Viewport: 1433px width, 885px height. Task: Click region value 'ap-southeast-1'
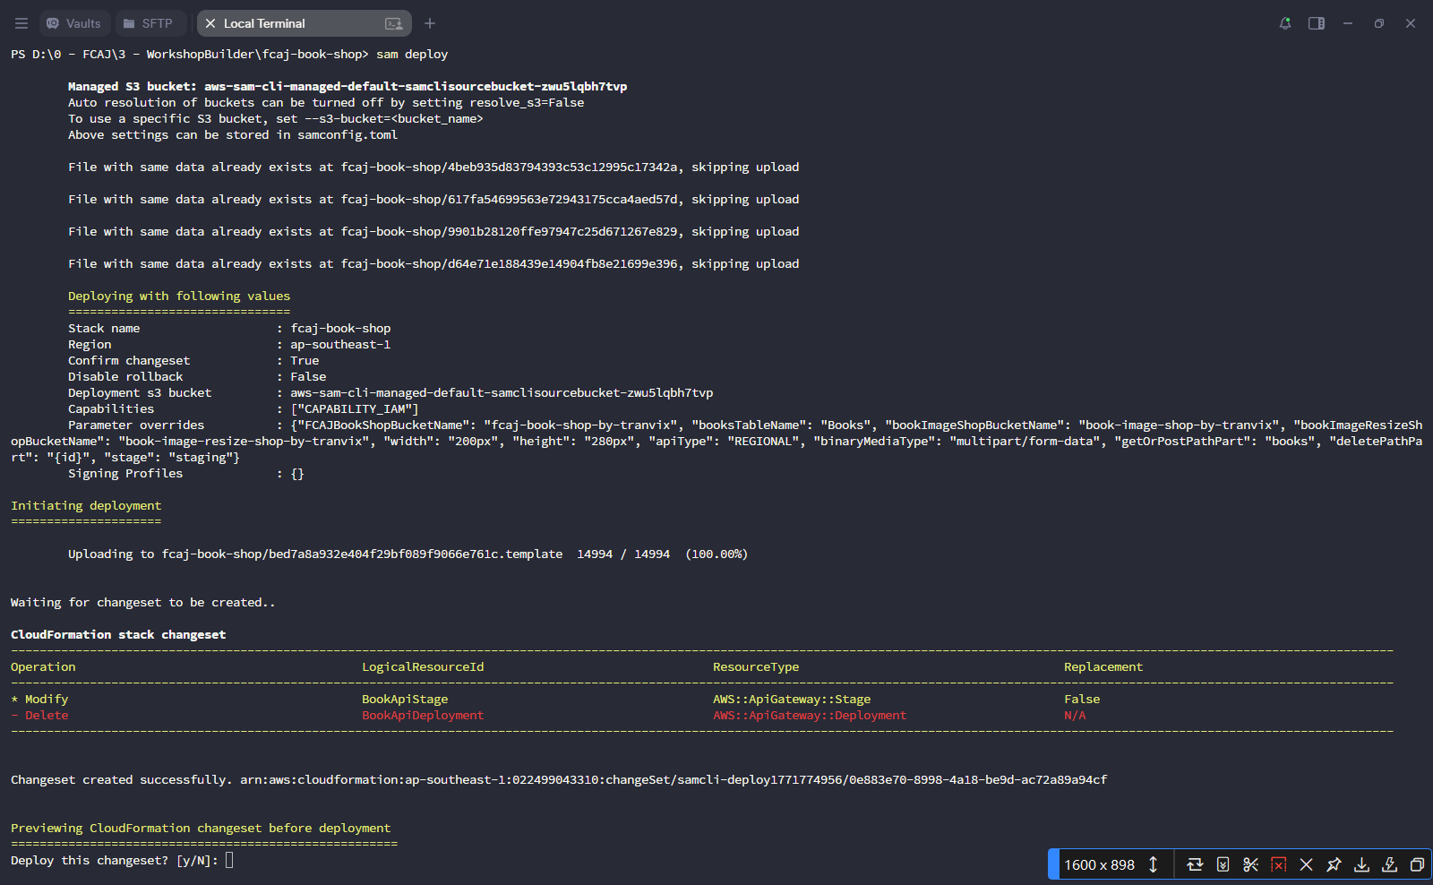[340, 344]
